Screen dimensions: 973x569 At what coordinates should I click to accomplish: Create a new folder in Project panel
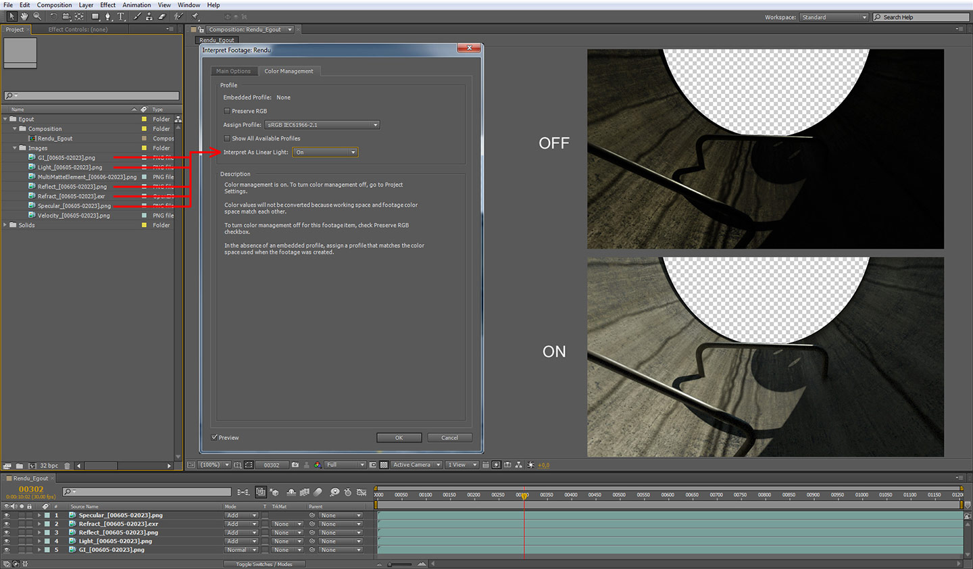(20, 466)
